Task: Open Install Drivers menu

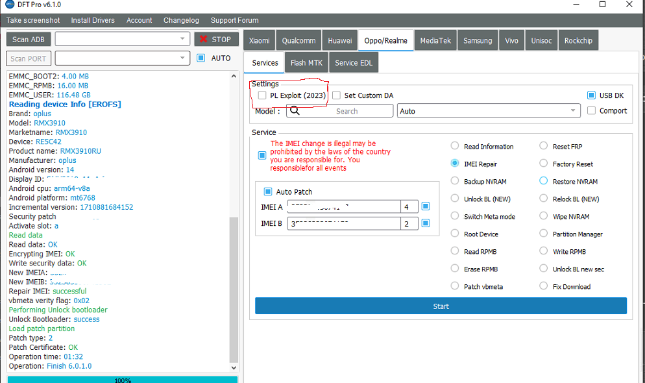Action: [x=93, y=20]
